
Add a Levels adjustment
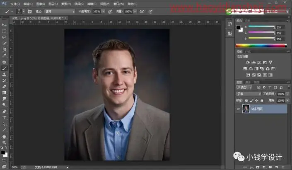click(x=253, y=62)
